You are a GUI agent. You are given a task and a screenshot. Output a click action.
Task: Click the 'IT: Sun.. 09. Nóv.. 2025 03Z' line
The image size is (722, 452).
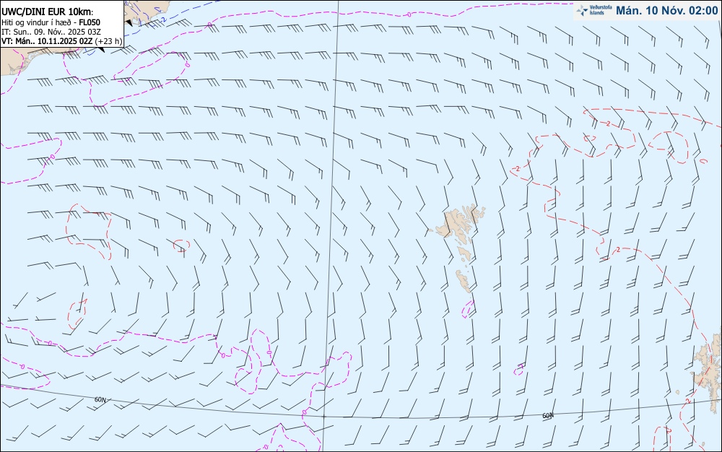tap(51, 32)
